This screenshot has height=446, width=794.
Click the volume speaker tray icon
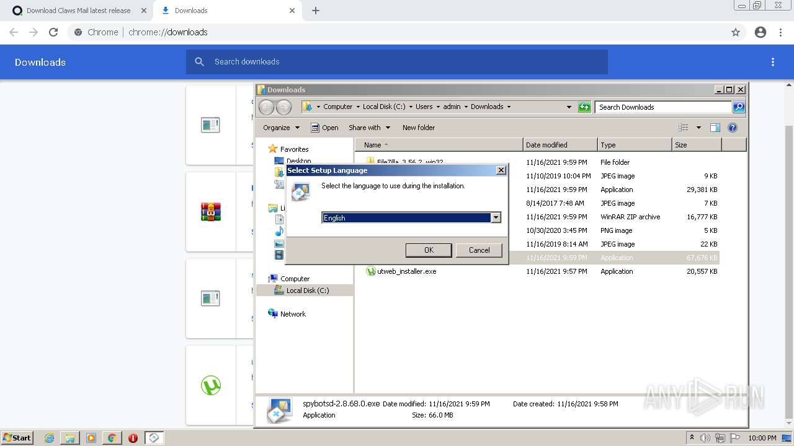705,438
